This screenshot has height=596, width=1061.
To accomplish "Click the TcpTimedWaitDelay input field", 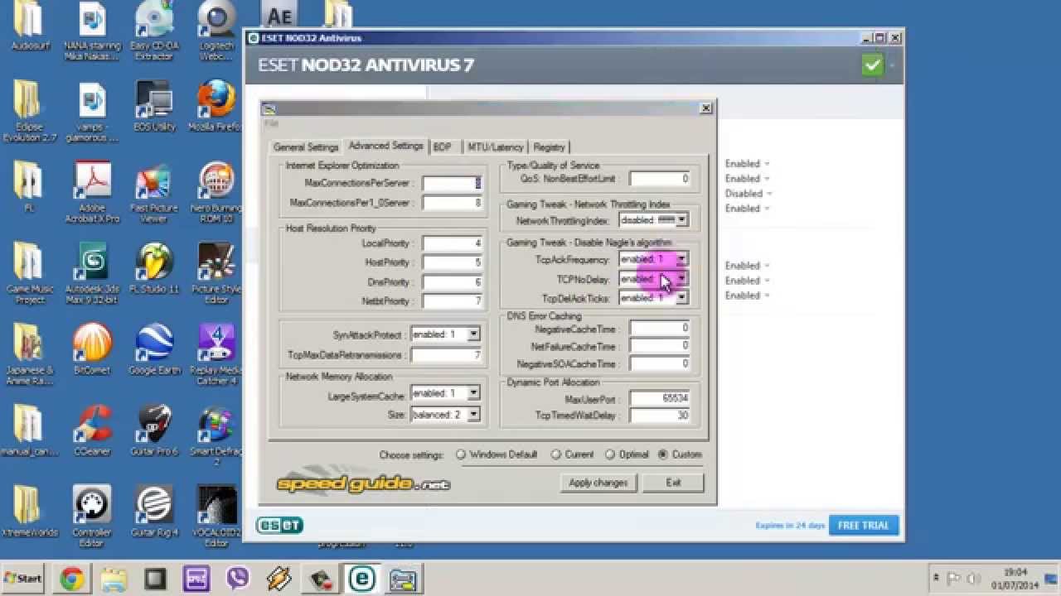I will click(x=659, y=416).
